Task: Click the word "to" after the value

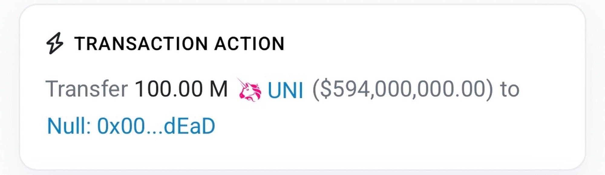Action: (510, 89)
